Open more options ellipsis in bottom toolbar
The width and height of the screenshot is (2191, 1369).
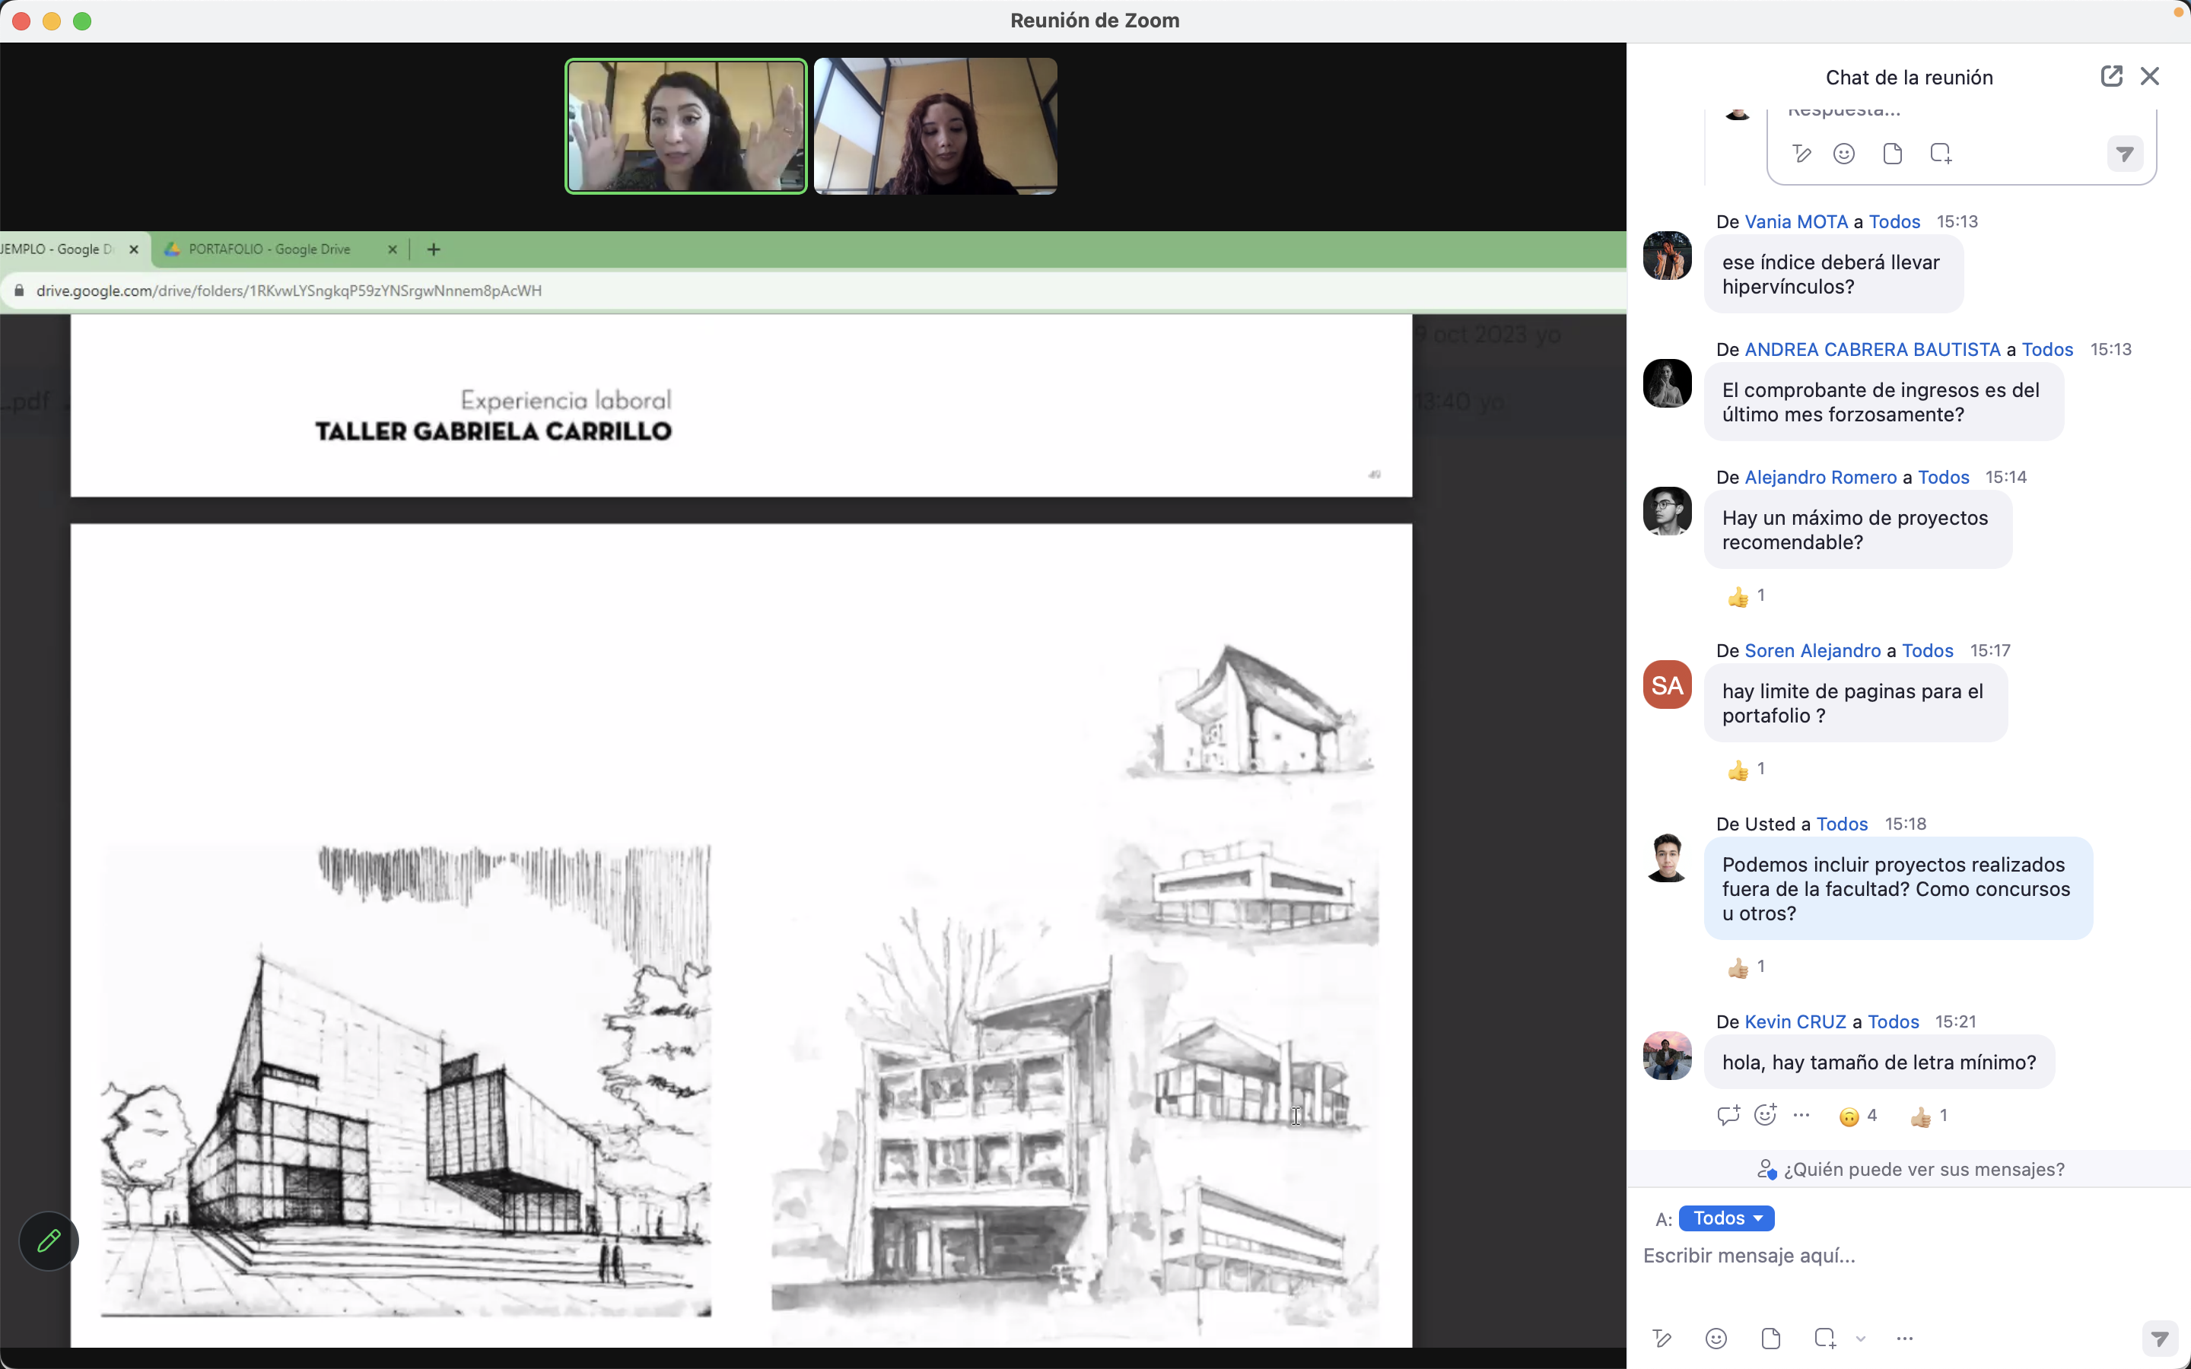click(x=1905, y=1339)
